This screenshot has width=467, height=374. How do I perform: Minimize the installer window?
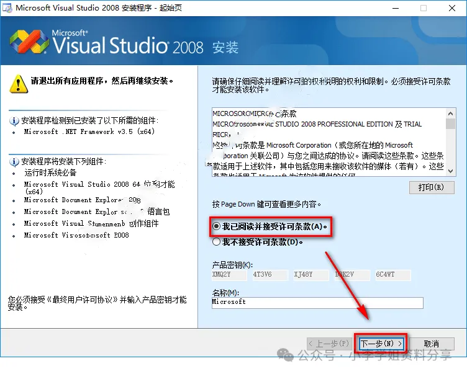coord(396,8)
